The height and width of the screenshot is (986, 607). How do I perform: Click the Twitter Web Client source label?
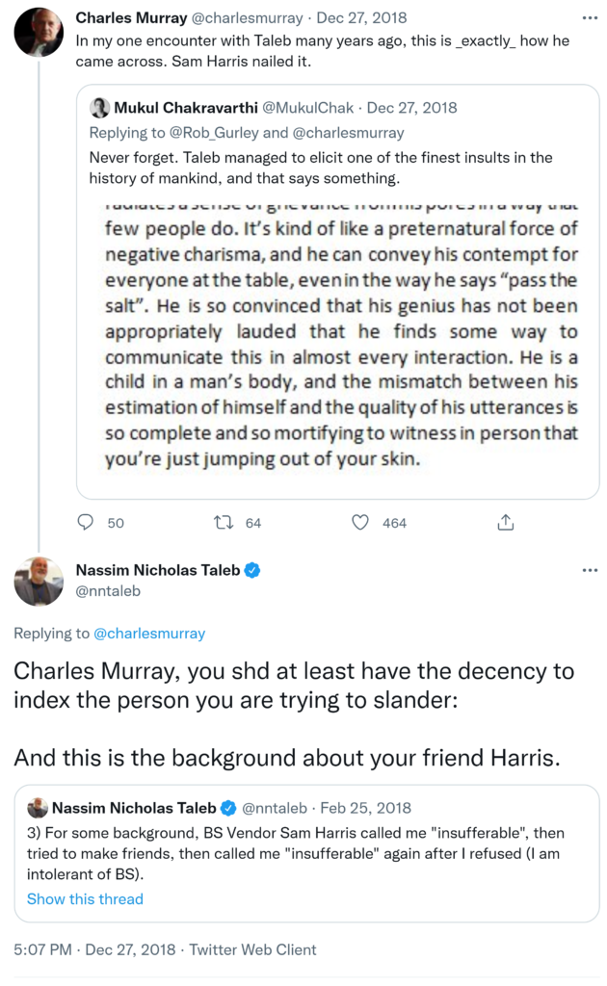[251, 949]
